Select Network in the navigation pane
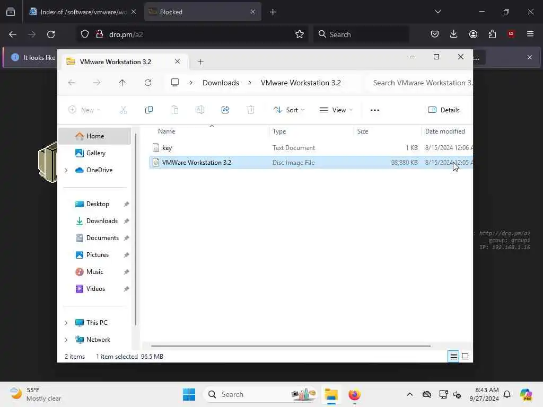Viewport: 543px width, 407px height. pos(98,340)
